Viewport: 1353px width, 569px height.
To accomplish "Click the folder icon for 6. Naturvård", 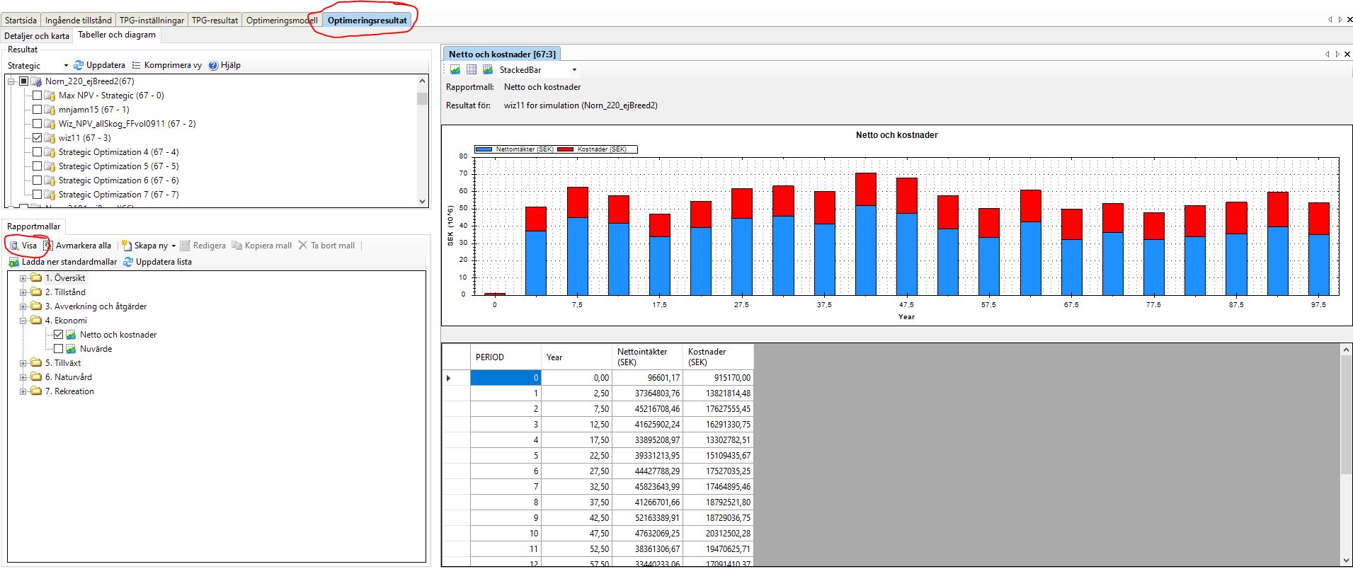I will coord(36,377).
